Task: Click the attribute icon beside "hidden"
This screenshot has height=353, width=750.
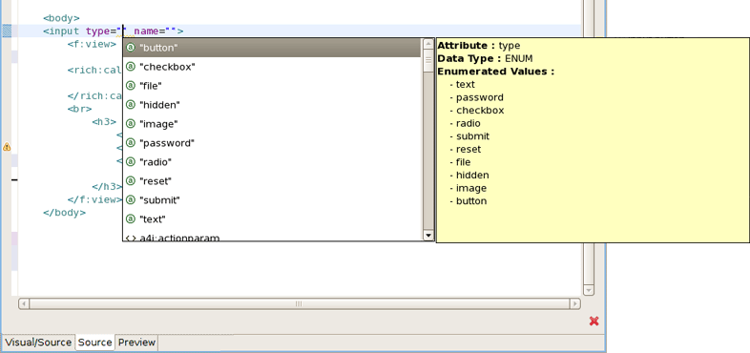Action: pyautogui.click(x=130, y=104)
